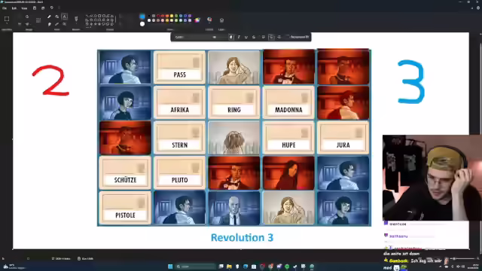Activate the Text tool
482x271 pixels.
tap(65, 17)
